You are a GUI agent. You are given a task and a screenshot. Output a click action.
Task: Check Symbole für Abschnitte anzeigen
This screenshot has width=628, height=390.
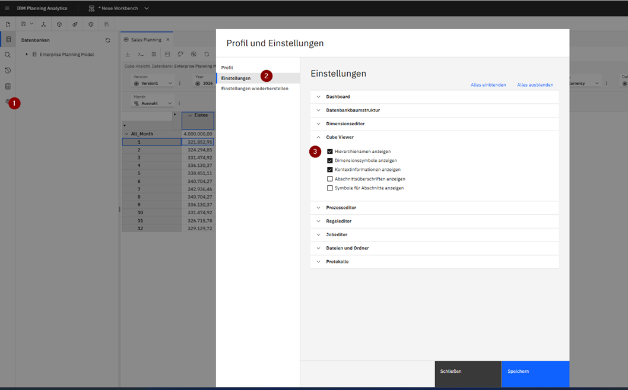point(330,188)
